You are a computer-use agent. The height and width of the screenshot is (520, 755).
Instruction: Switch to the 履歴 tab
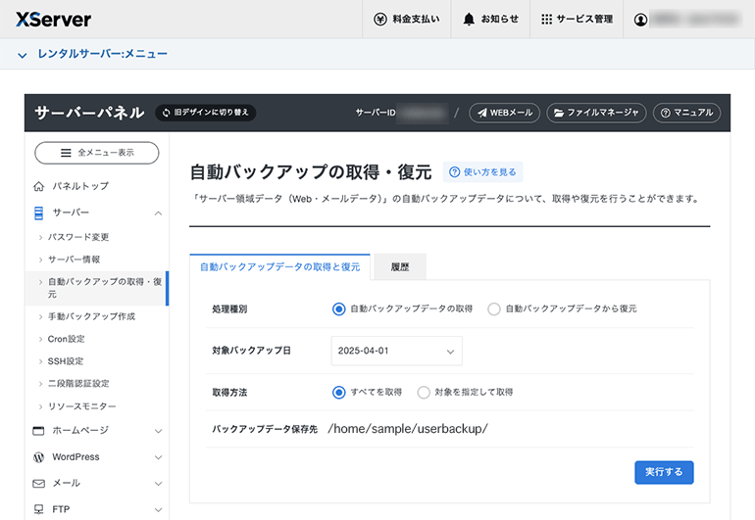click(400, 267)
